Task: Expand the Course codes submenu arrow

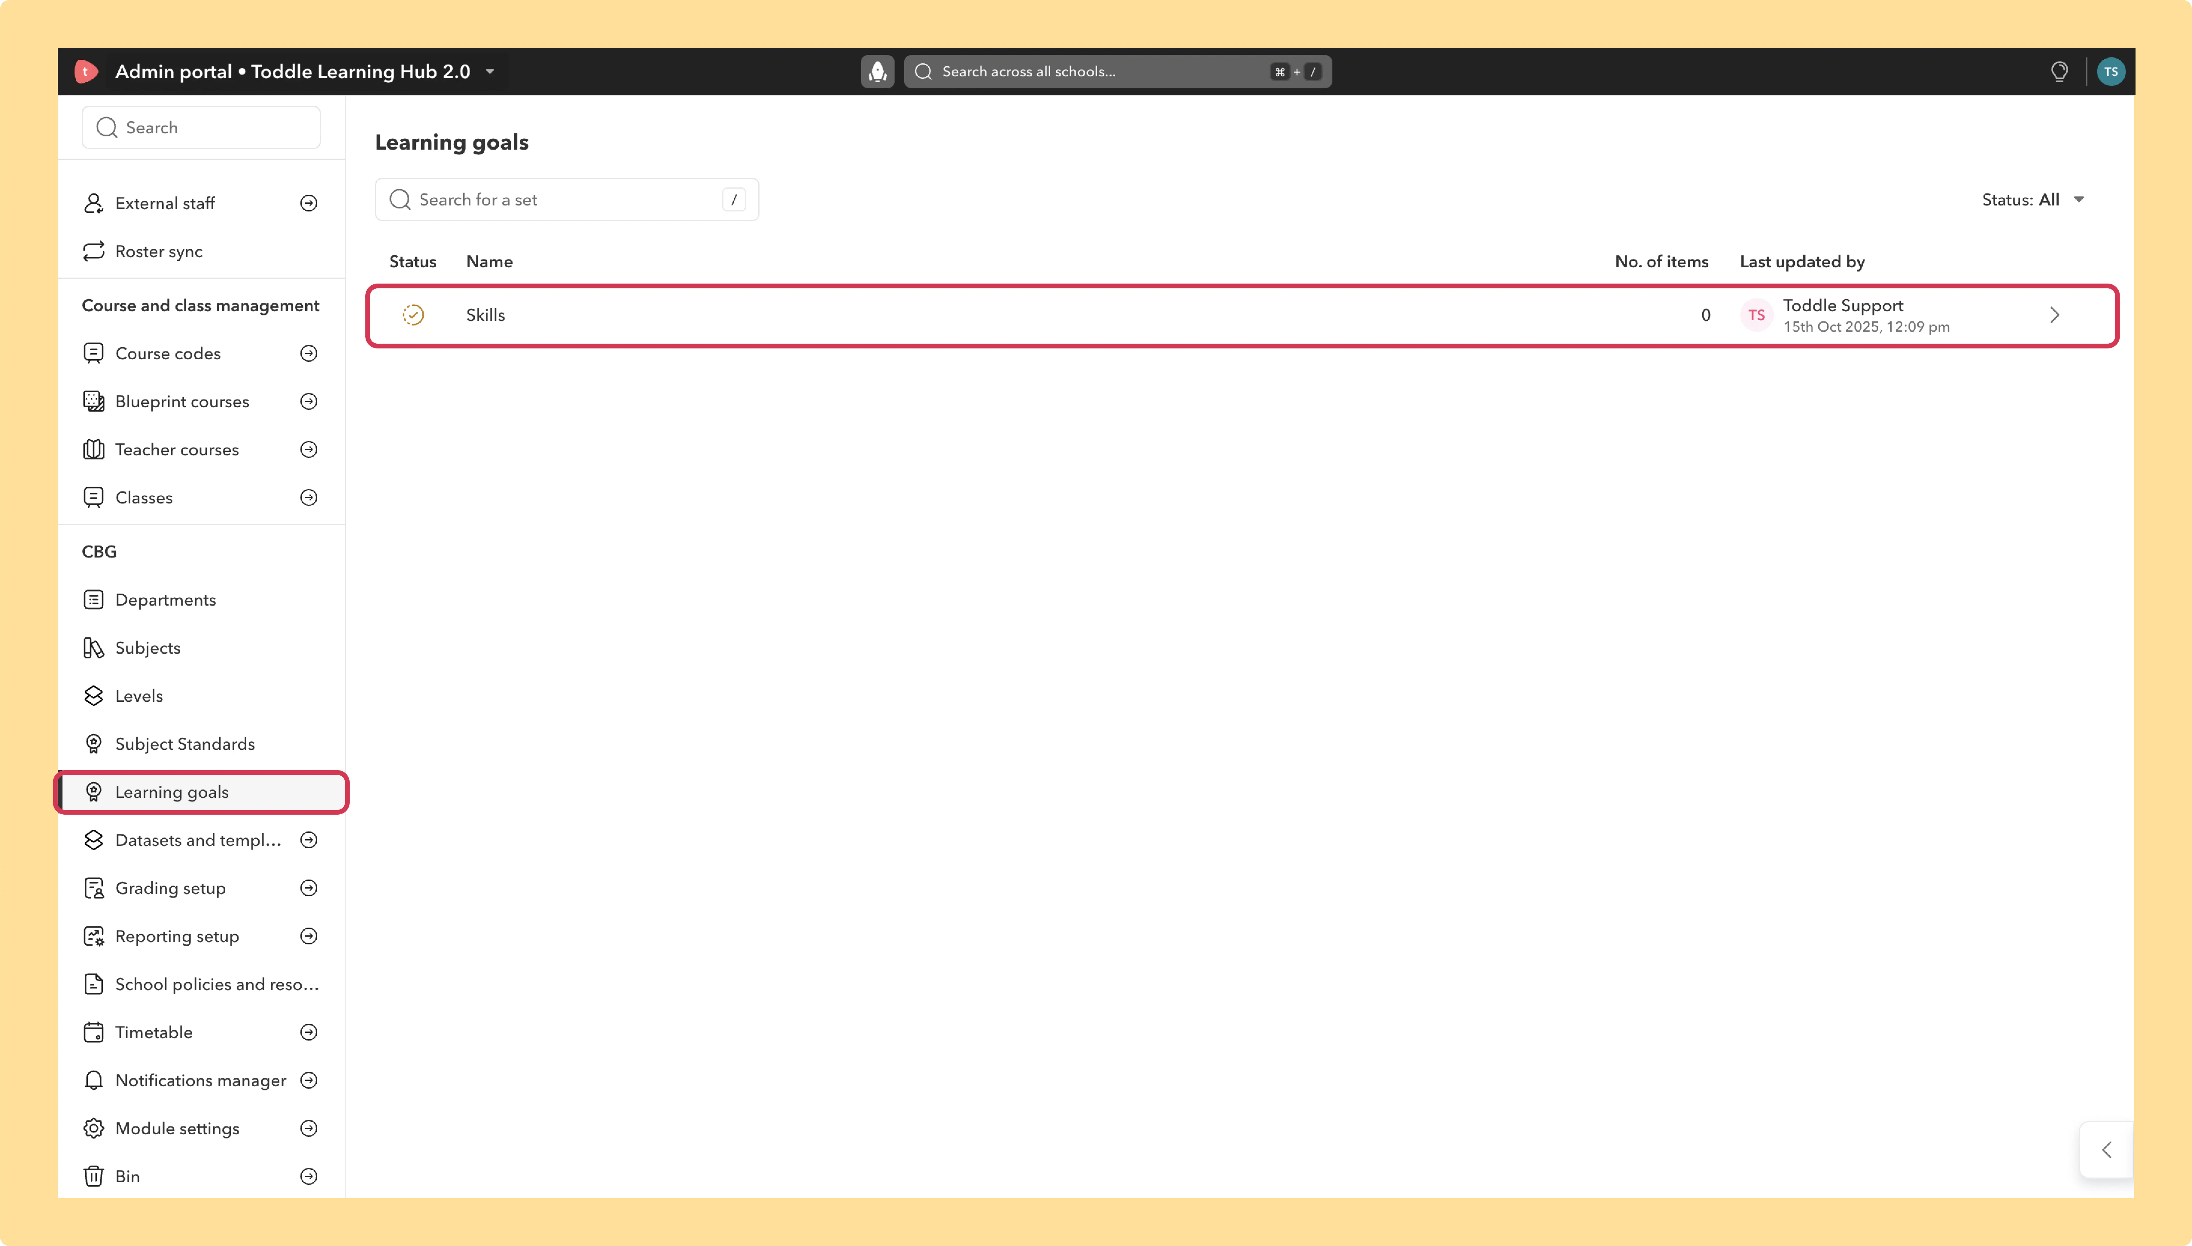Action: 309,354
